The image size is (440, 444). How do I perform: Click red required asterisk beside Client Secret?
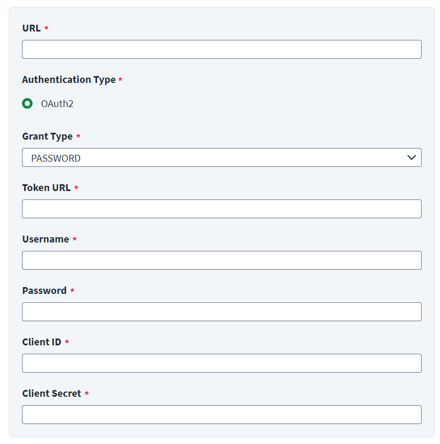(x=87, y=393)
